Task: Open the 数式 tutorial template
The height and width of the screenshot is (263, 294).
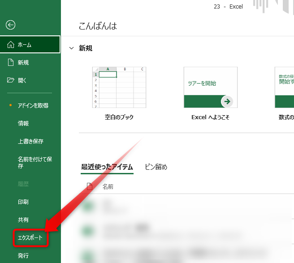Action: click(285, 87)
